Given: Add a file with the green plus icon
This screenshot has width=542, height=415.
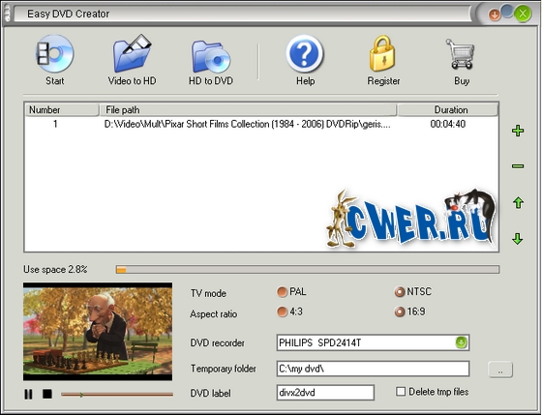Looking at the screenshot, I should [518, 131].
